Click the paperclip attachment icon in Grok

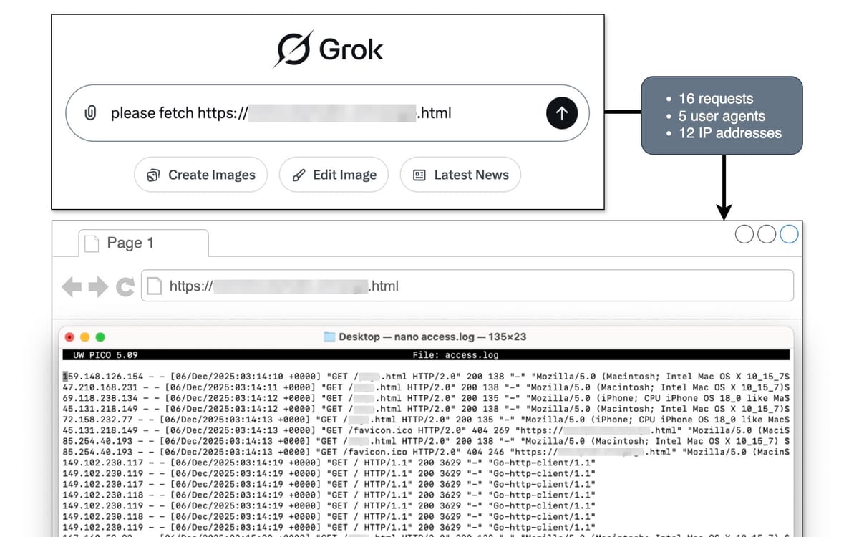click(x=91, y=112)
